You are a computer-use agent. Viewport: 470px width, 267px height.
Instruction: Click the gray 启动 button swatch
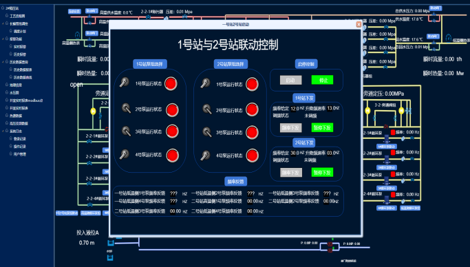pos(291,80)
